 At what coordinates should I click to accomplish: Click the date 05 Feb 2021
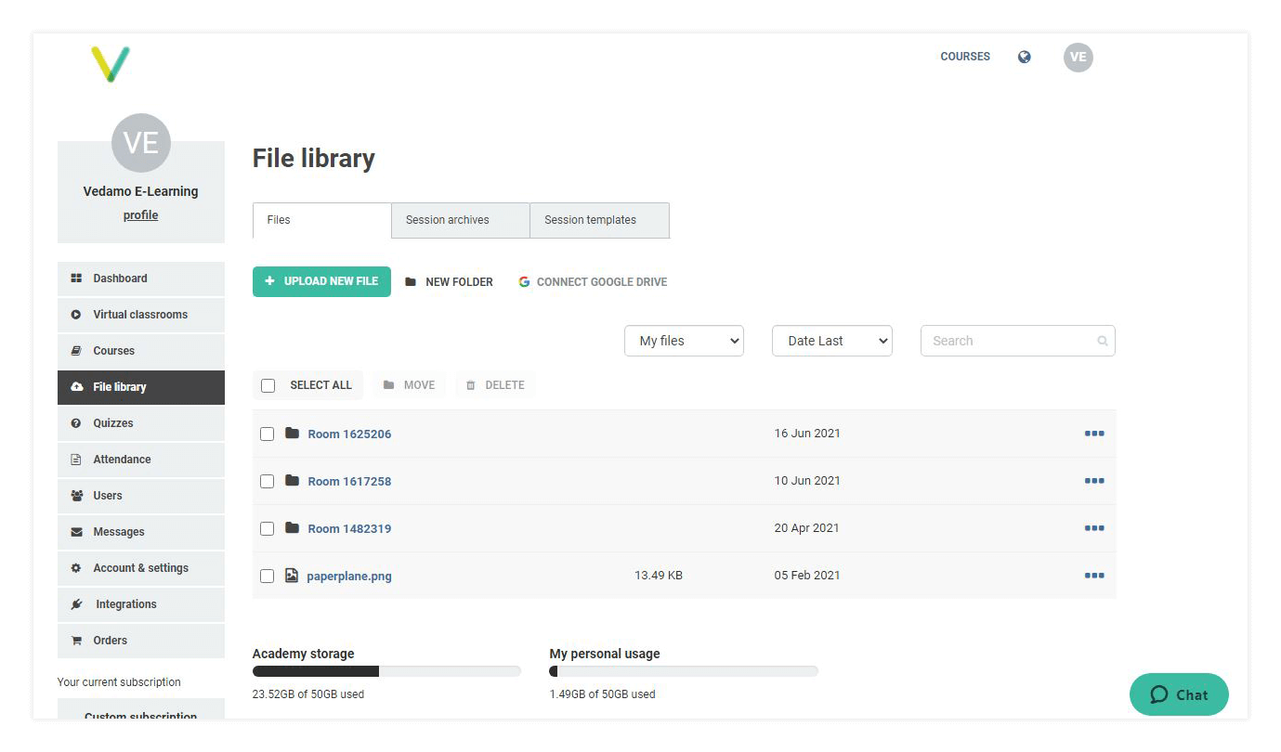pyautogui.click(x=807, y=576)
